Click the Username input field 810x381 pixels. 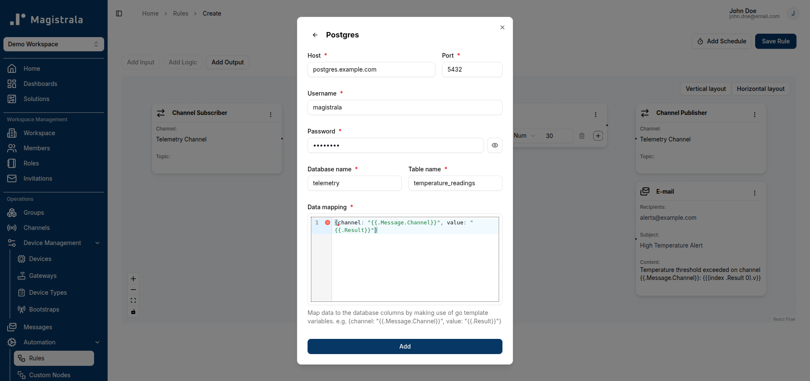(405, 107)
